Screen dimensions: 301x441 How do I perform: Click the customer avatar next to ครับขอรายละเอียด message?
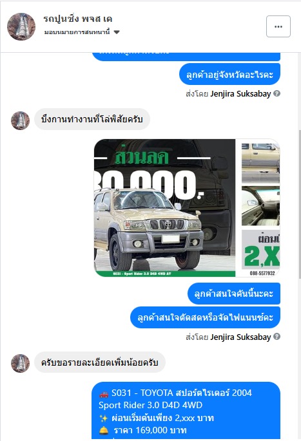coord(20,363)
